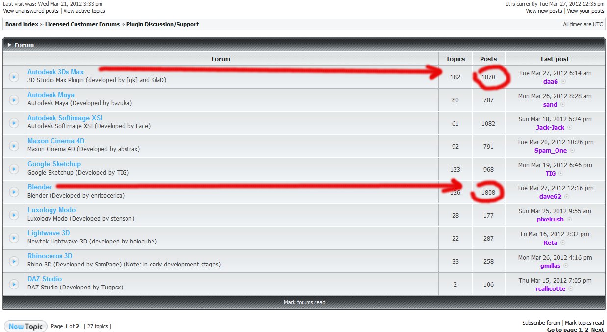
Task: Click forum status icon beside Blender
Action: [x=14, y=192]
